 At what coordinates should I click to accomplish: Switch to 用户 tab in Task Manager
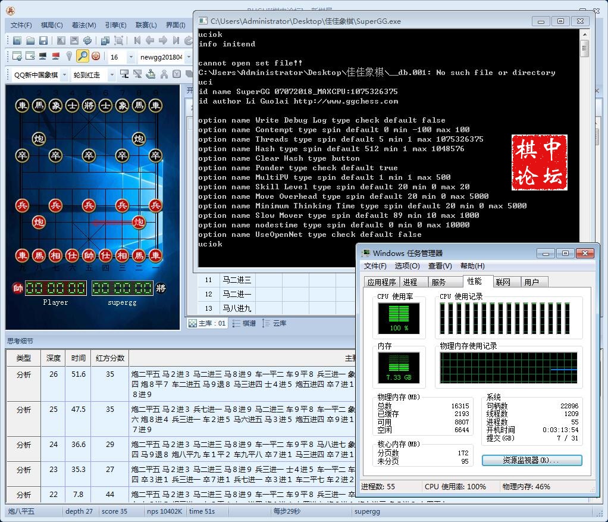[x=534, y=282]
